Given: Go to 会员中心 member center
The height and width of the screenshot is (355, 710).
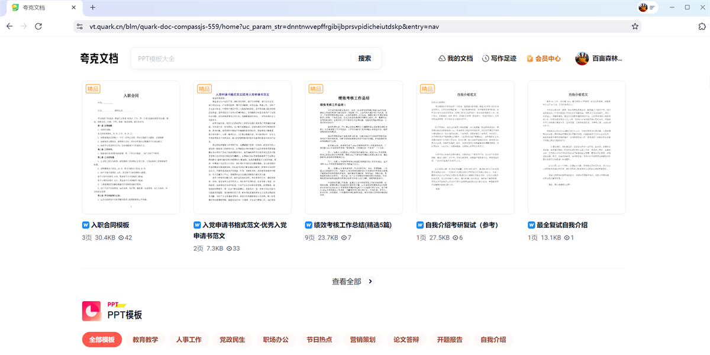Looking at the screenshot, I should coord(543,59).
